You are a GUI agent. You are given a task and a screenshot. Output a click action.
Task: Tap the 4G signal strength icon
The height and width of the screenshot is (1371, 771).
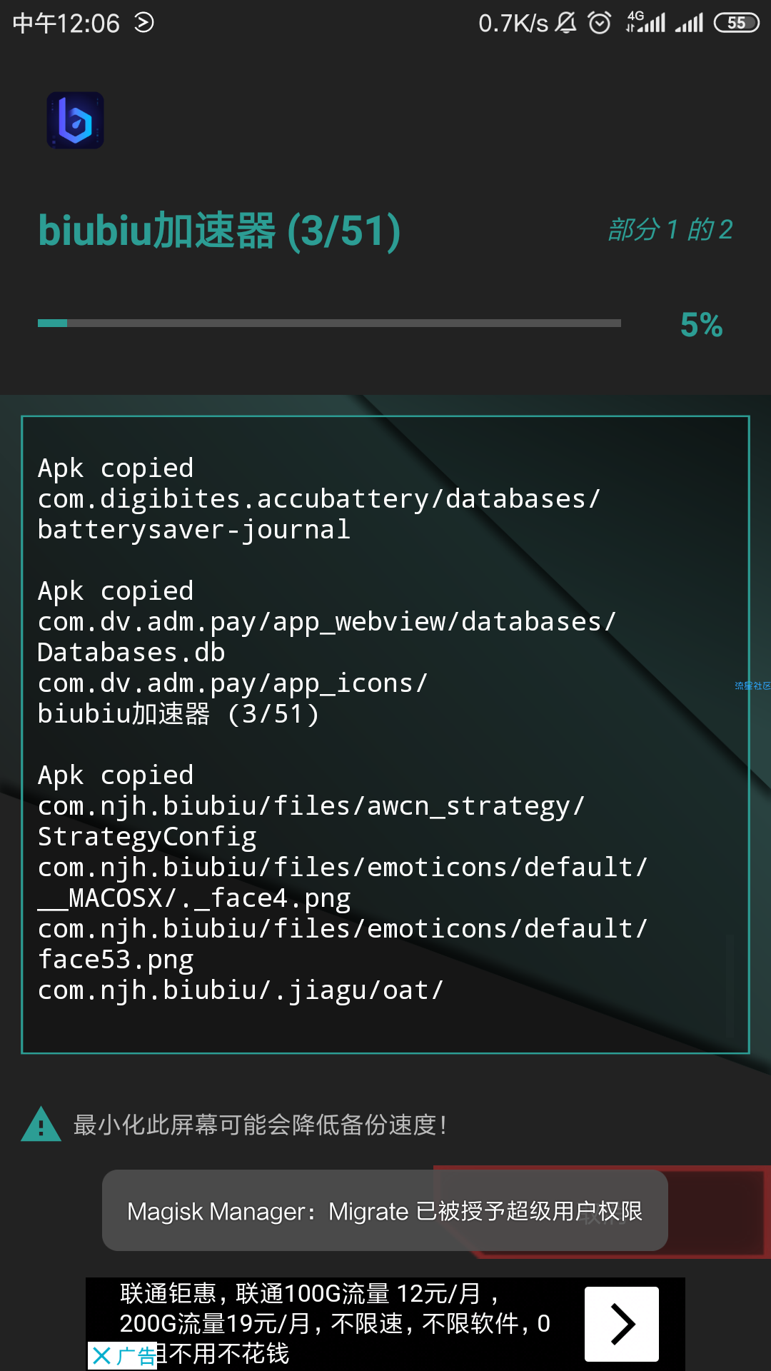pyautogui.click(x=645, y=22)
